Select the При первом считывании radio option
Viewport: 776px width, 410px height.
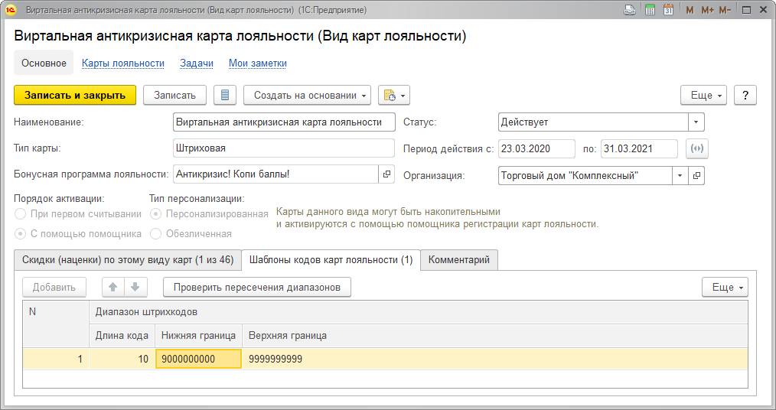pos(21,214)
